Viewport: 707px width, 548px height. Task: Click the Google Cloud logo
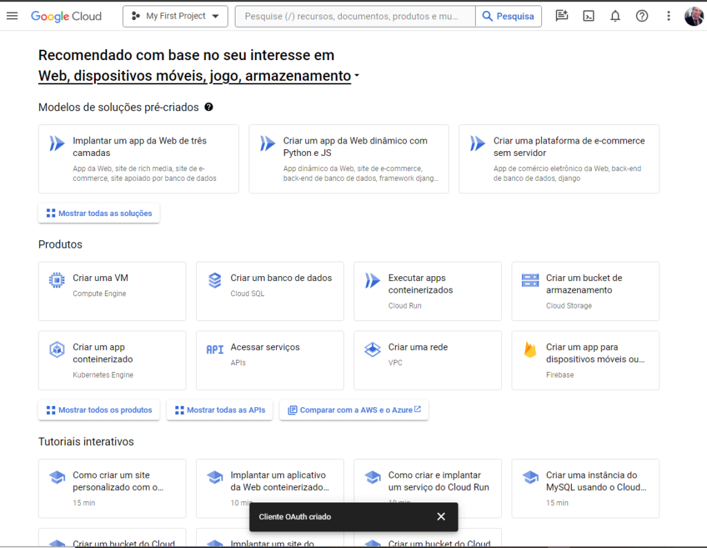[66, 17]
